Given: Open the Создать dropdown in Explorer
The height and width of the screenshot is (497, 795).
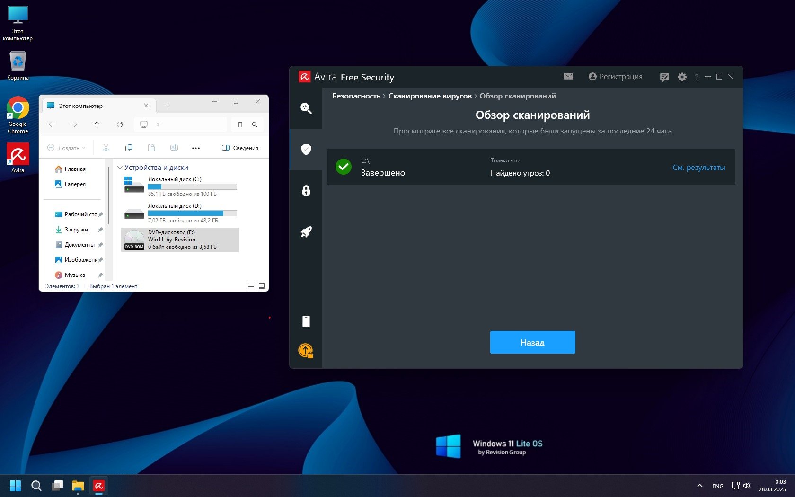Looking at the screenshot, I should [x=67, y=148].
